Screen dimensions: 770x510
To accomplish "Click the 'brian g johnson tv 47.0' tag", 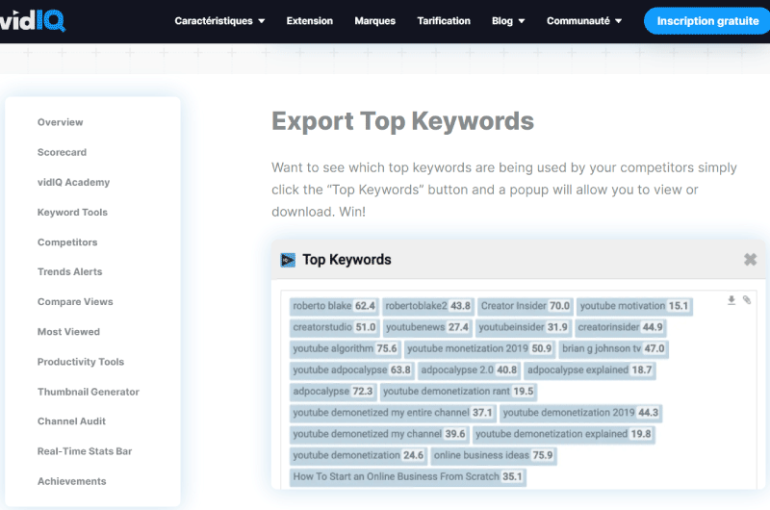I will coord(613,348).
